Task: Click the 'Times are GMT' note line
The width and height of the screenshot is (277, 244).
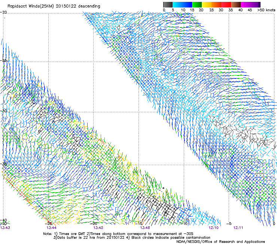Action: [118, 234]
